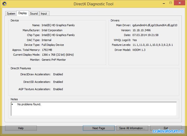The image size is (187, 136).
Task: Switch to the System tab
Action: (11, 14)
